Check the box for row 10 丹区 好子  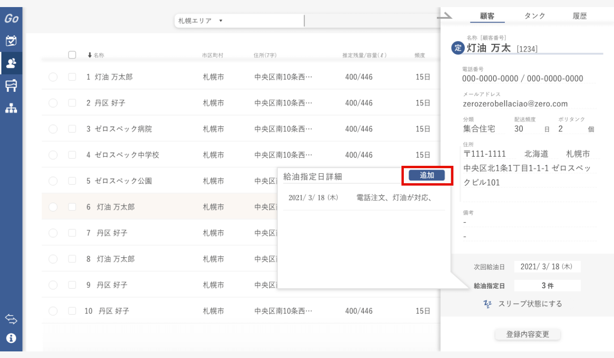(x=72, y=311)
